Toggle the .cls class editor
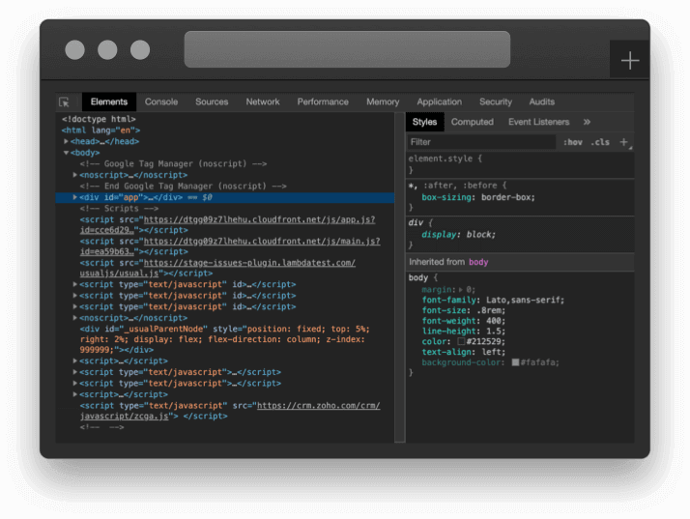This screenshot has height=519, width=690. click(x=600, y=142)
